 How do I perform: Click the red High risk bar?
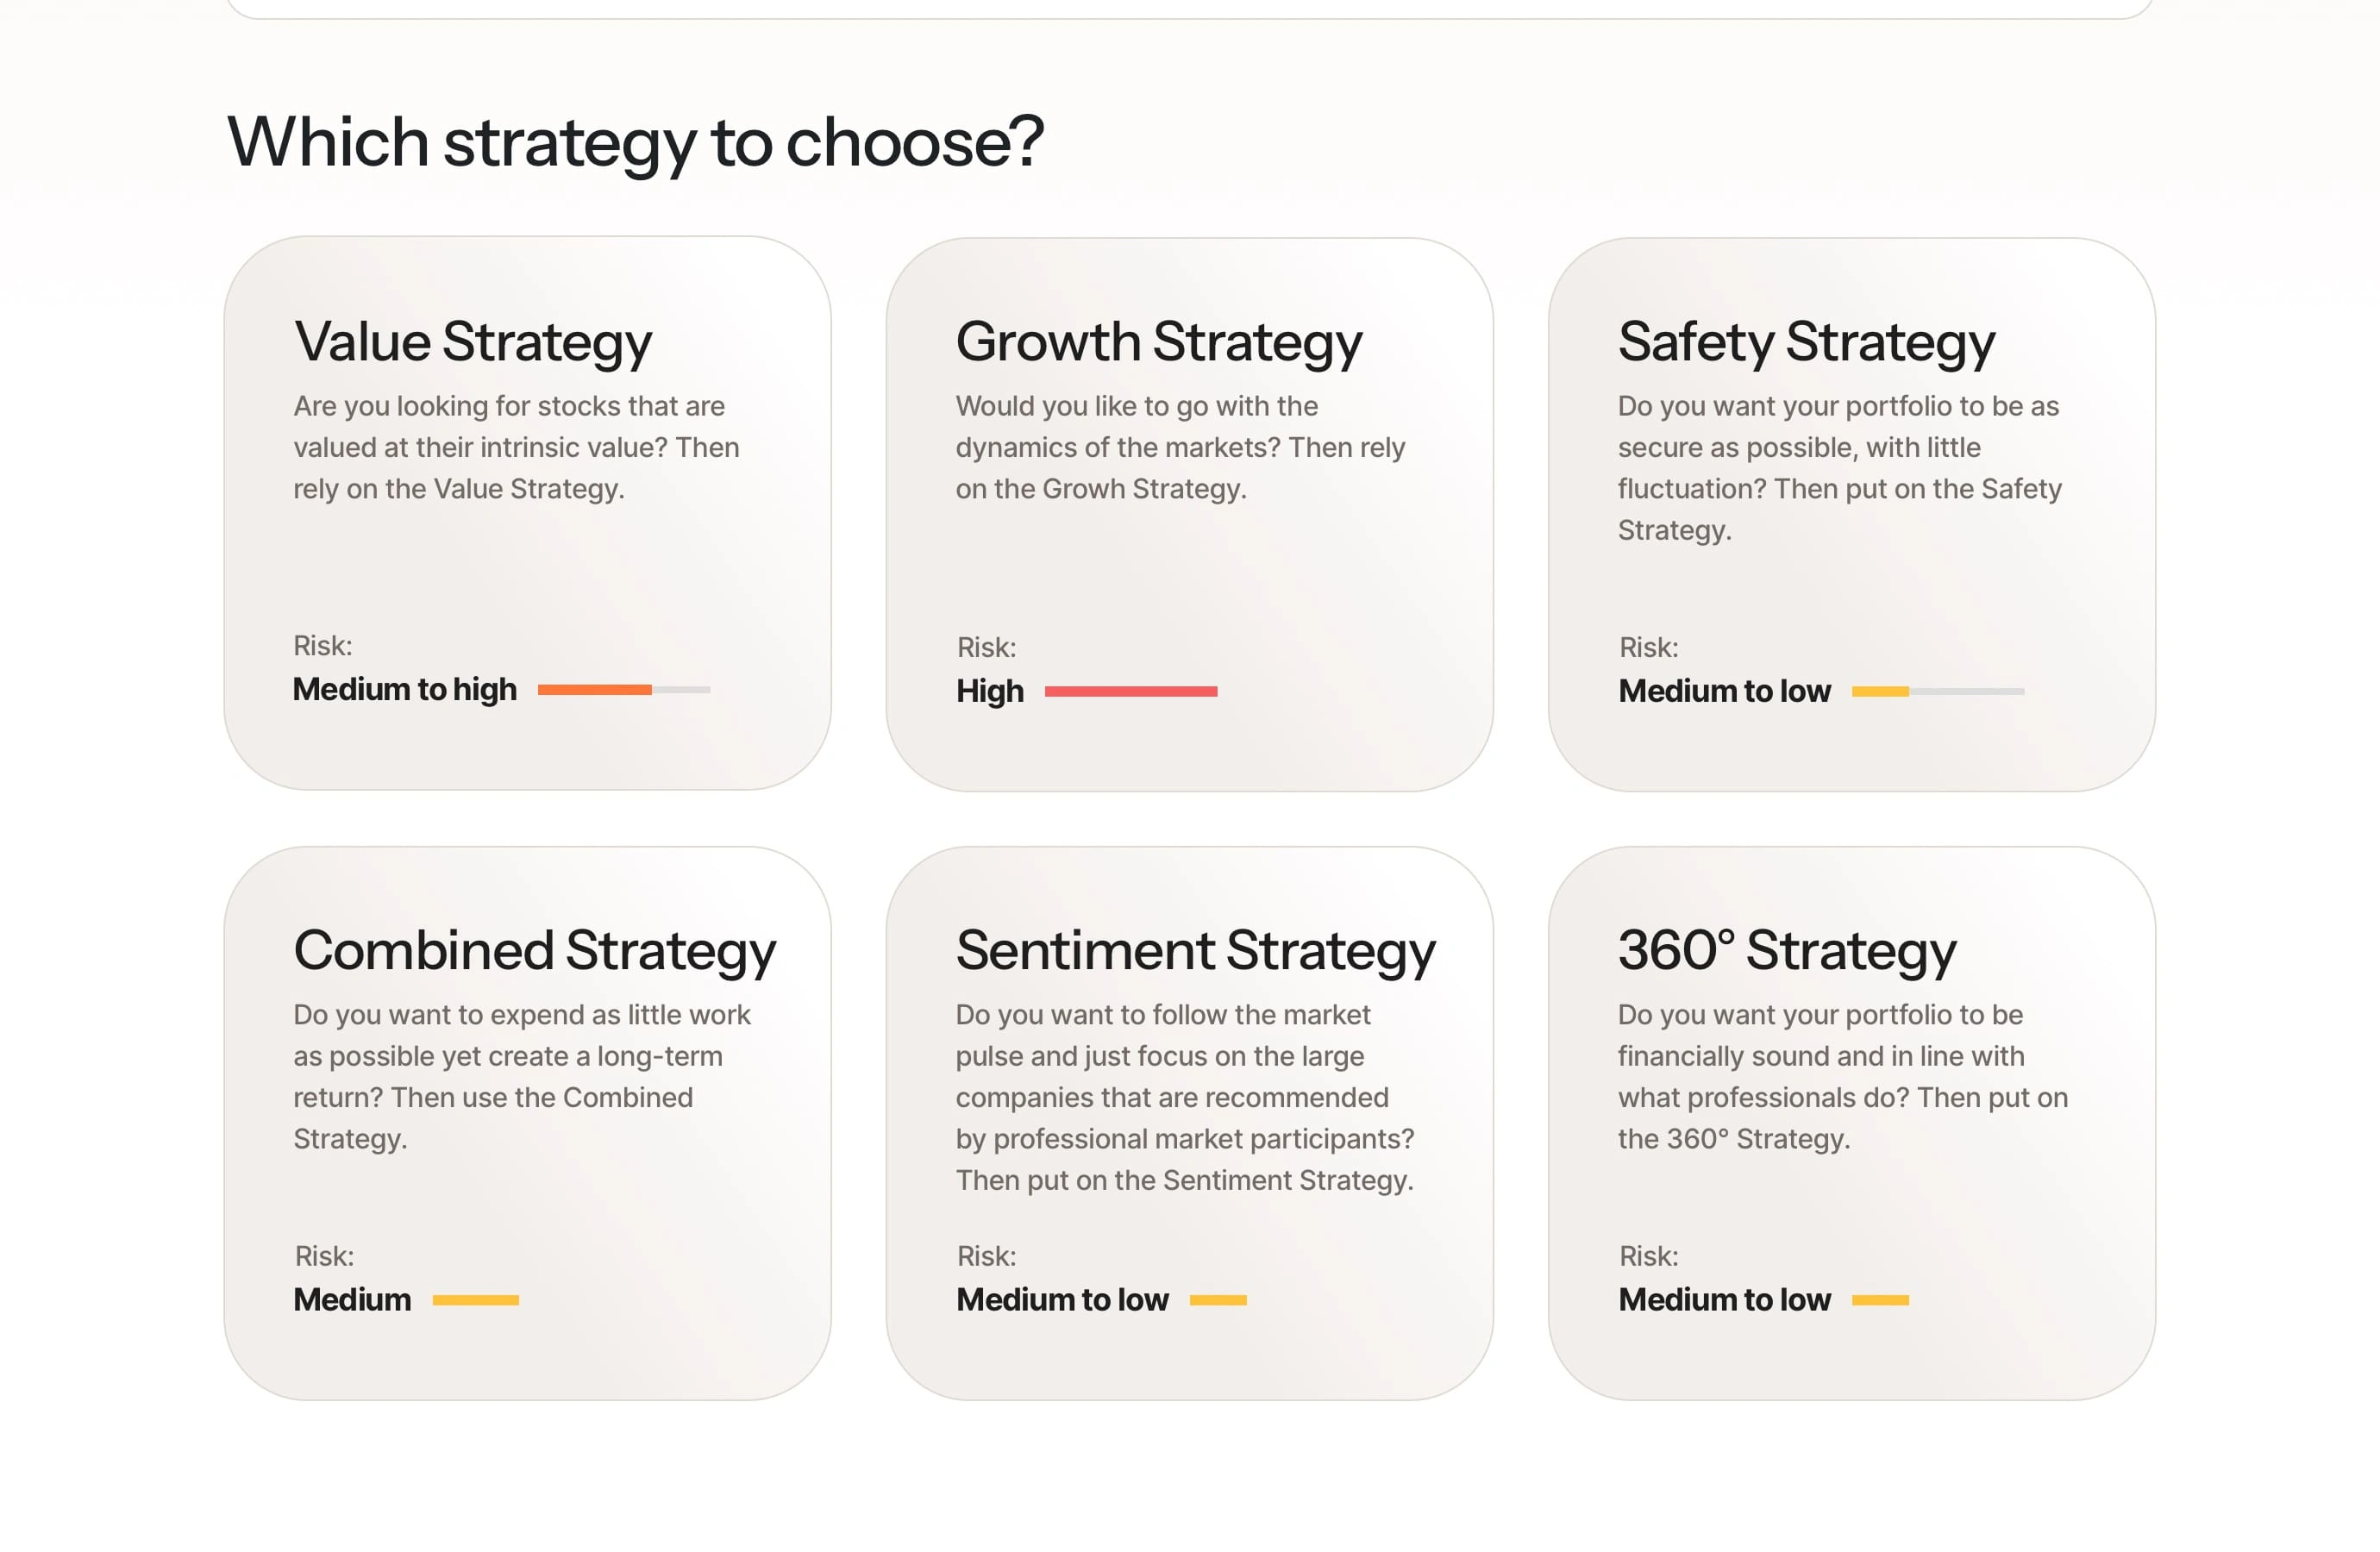click(1130, 691)
